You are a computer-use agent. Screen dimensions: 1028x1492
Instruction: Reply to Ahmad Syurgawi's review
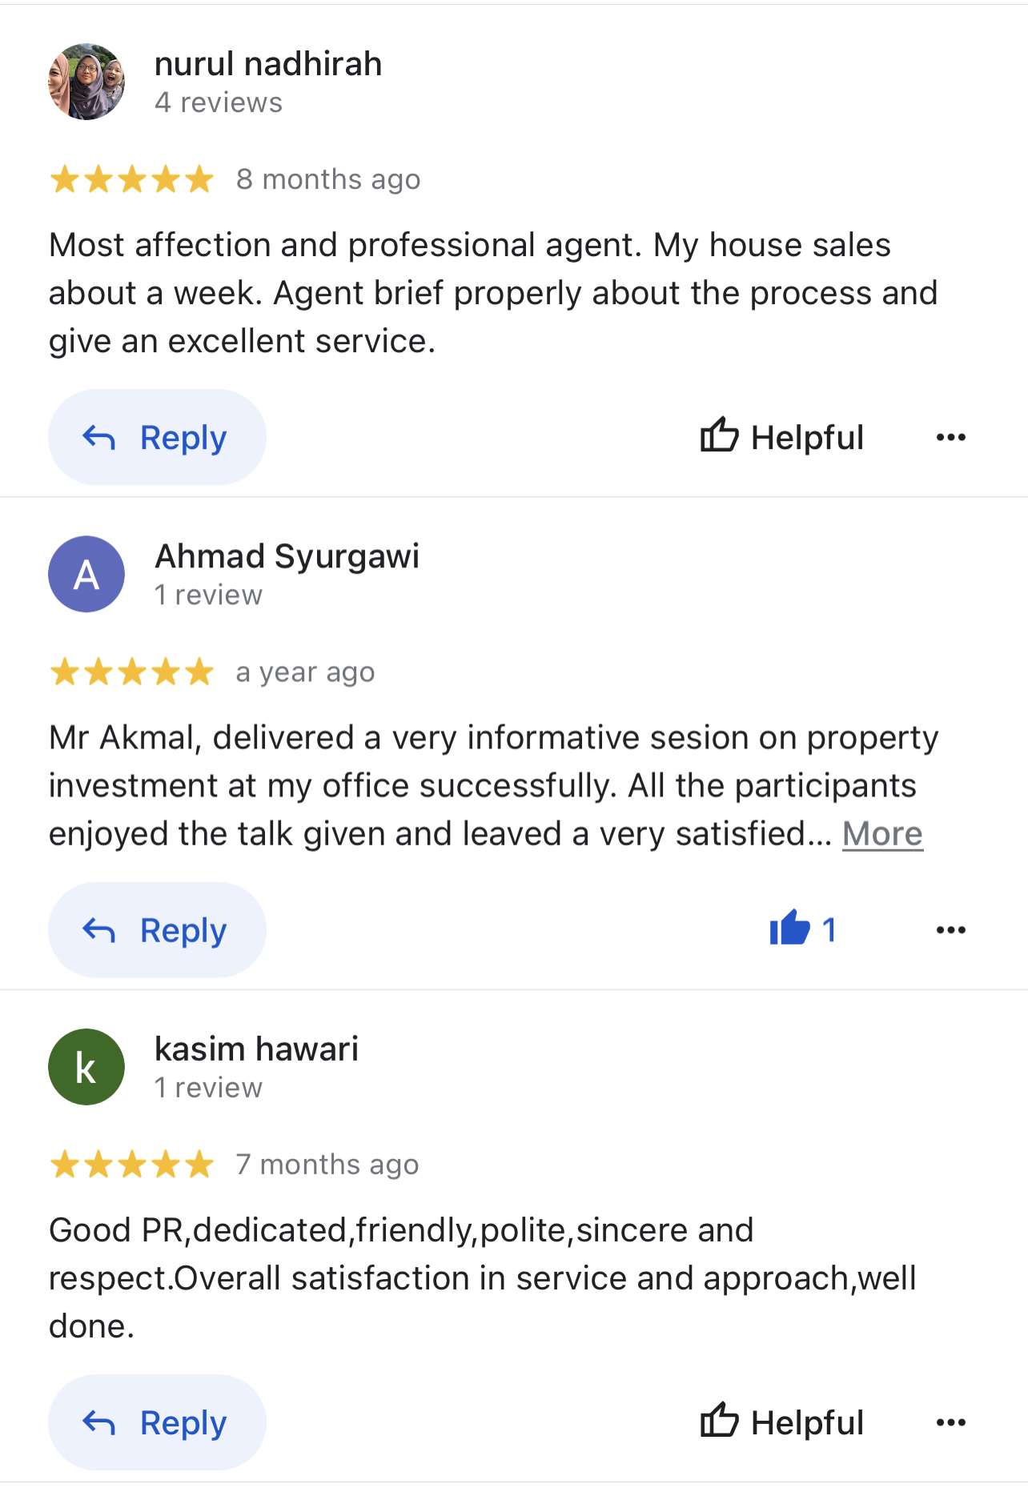(x=157, y=930)
